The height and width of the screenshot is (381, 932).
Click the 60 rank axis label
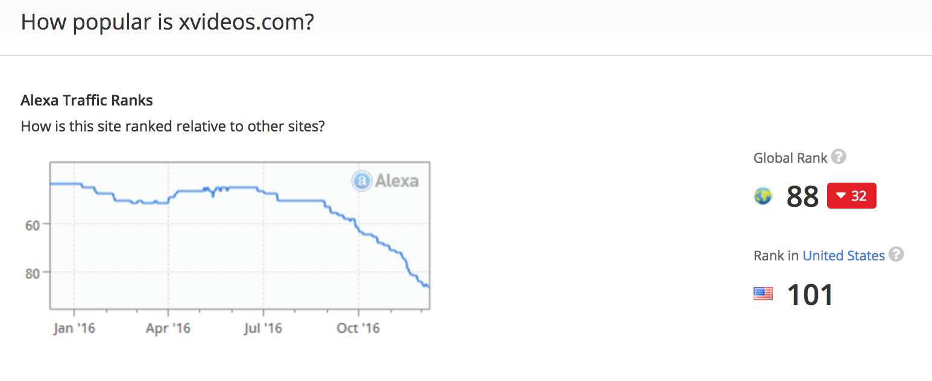tap(33, 225)
